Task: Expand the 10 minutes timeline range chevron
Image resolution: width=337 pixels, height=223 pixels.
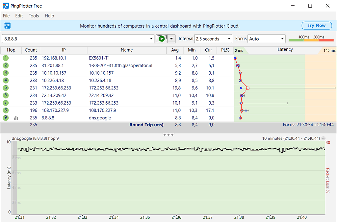Action: 323,138
